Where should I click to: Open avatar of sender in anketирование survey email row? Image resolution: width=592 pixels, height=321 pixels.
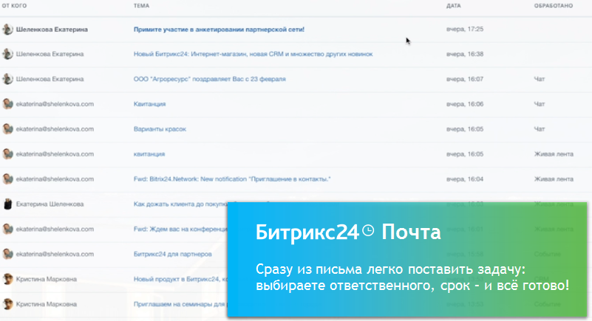coord(7,30)
